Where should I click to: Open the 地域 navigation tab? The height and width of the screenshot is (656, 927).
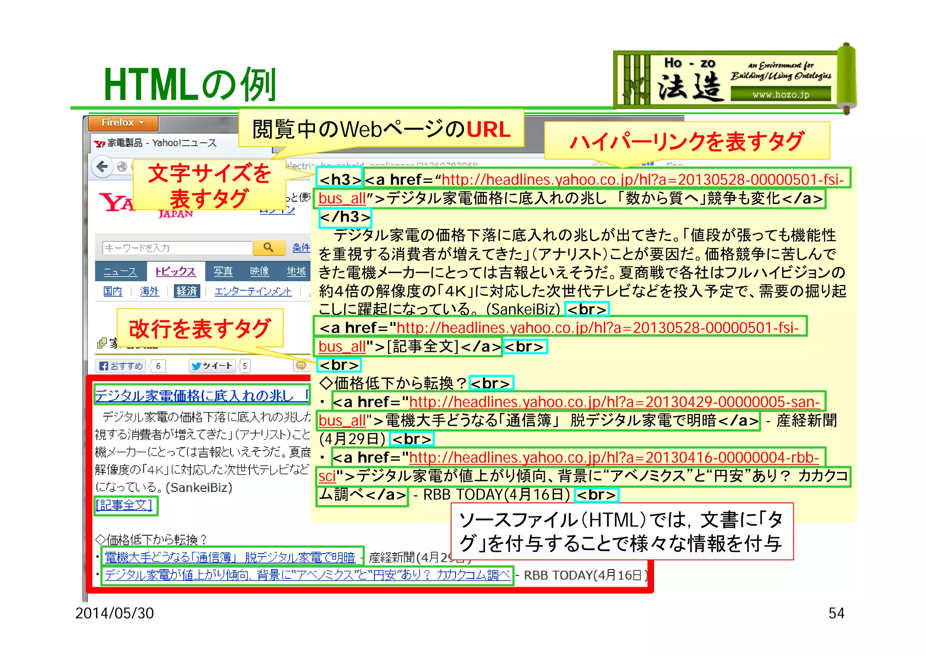point(296,272)
